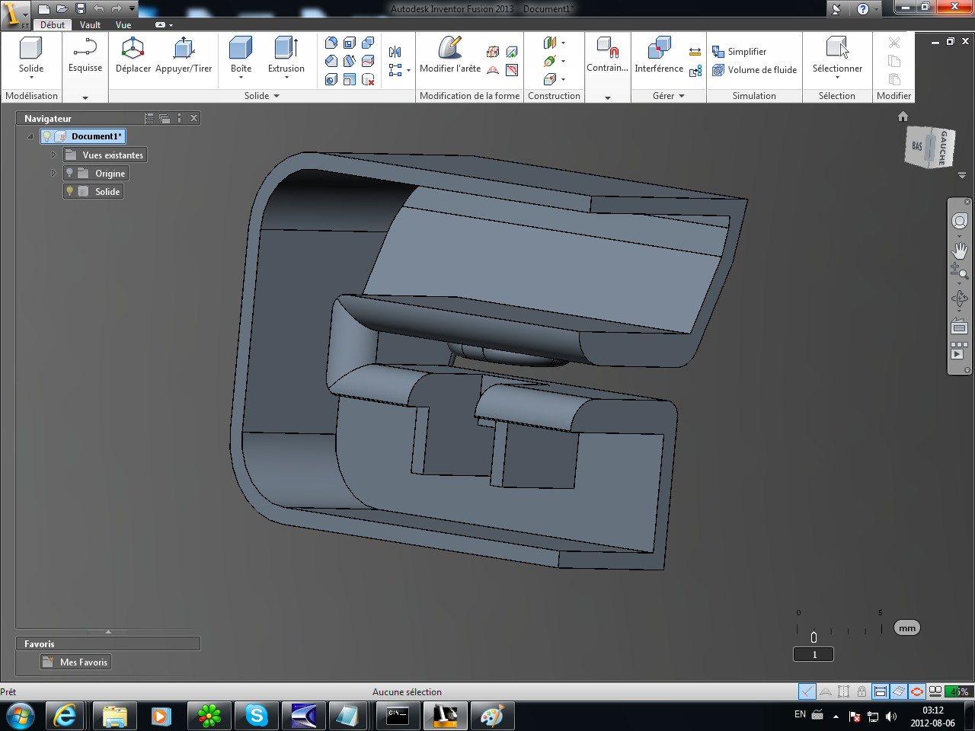The image size is (975, 731).
Task: Select the Pan hand tool in navigation bar
Action: 959,250
